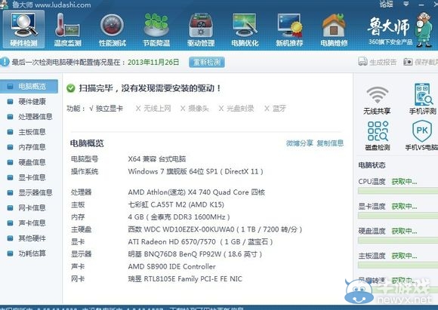This screenshot has height=310, width=438.
Task: Click operating system value Windows 7 旗舰版
Action: (196, 172)
